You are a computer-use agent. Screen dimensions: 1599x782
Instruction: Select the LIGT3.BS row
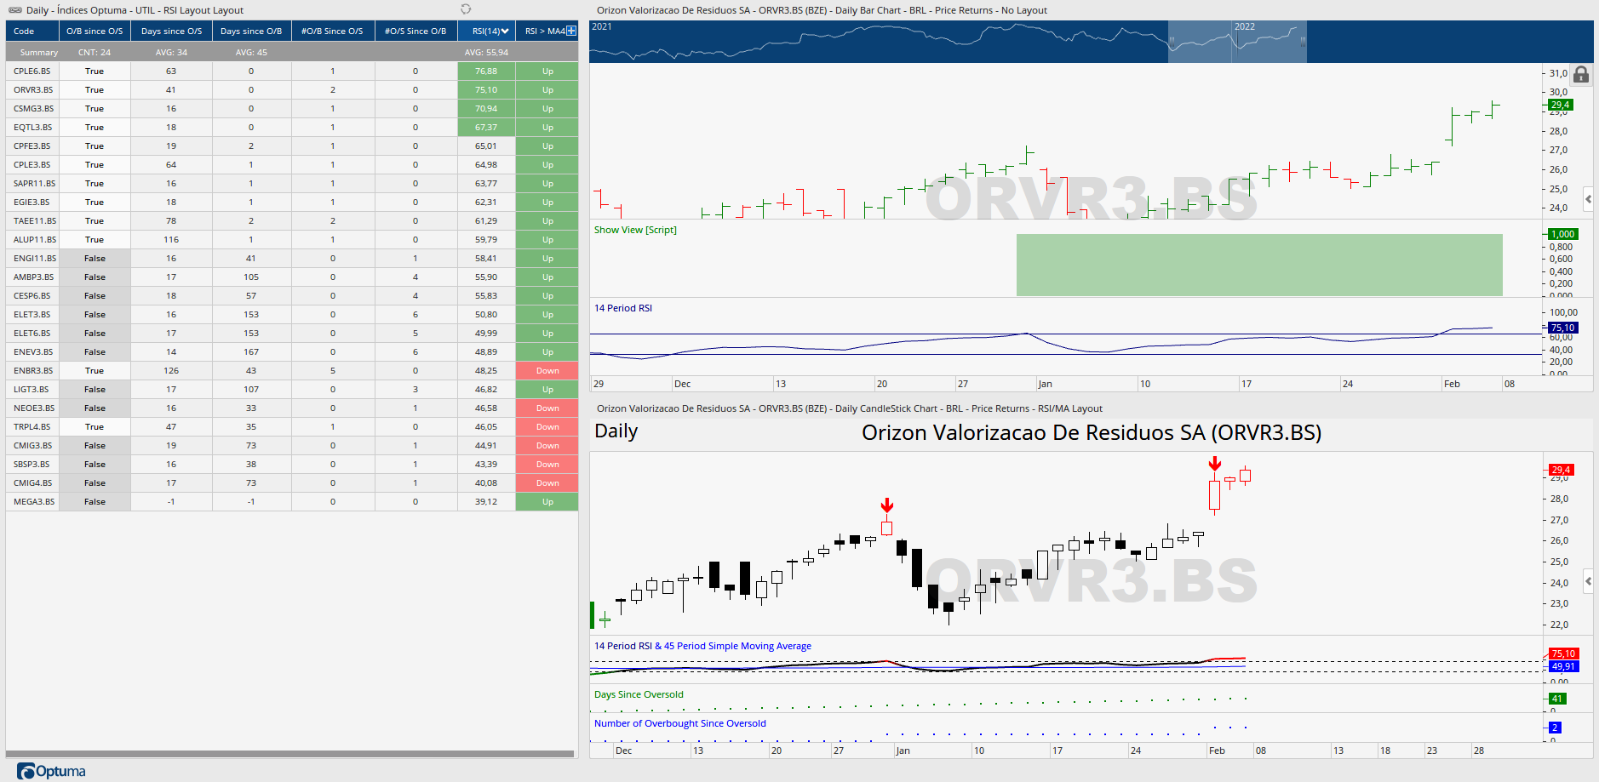292,390
